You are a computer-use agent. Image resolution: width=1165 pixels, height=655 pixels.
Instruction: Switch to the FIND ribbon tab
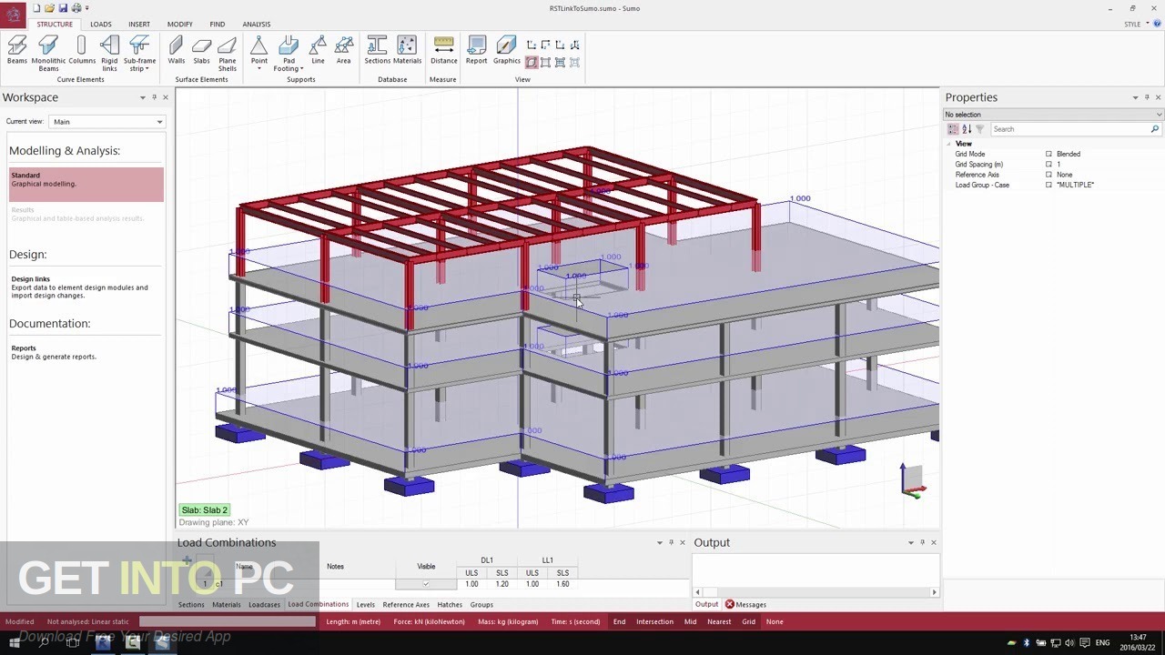coord(218,25)
